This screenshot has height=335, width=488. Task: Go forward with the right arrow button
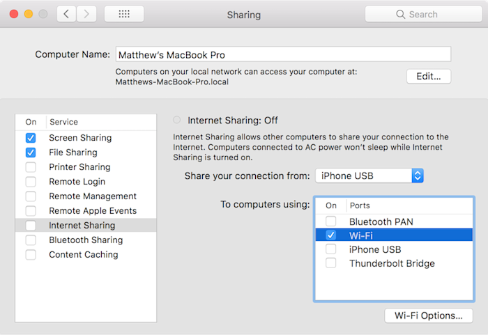tap(86, 14)
